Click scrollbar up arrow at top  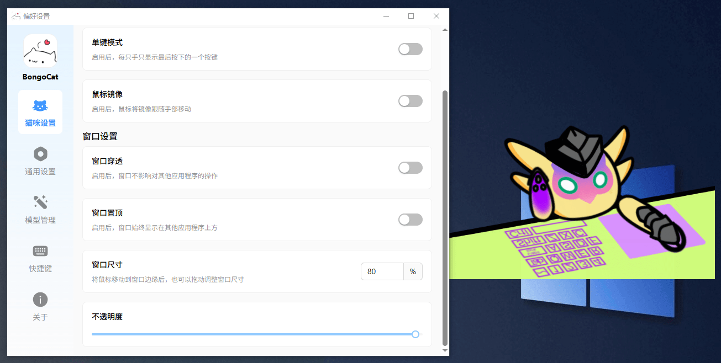tap(445, 30)
